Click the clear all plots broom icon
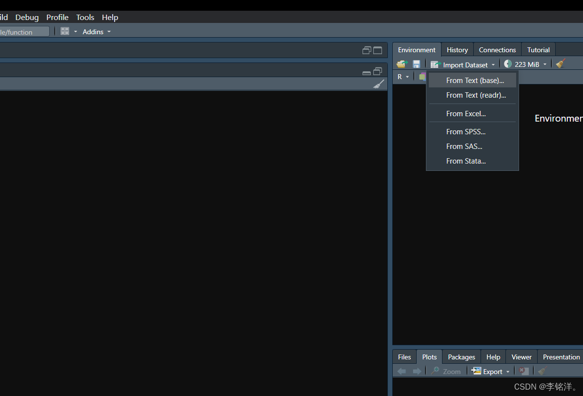The image size is (583, 396). pyautogui.click(x=543, y=371)
